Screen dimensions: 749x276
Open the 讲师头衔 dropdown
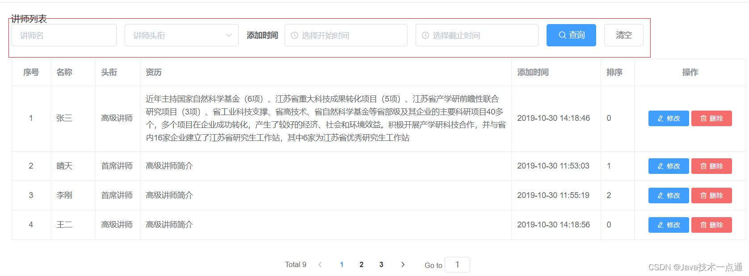coord(181,35)
